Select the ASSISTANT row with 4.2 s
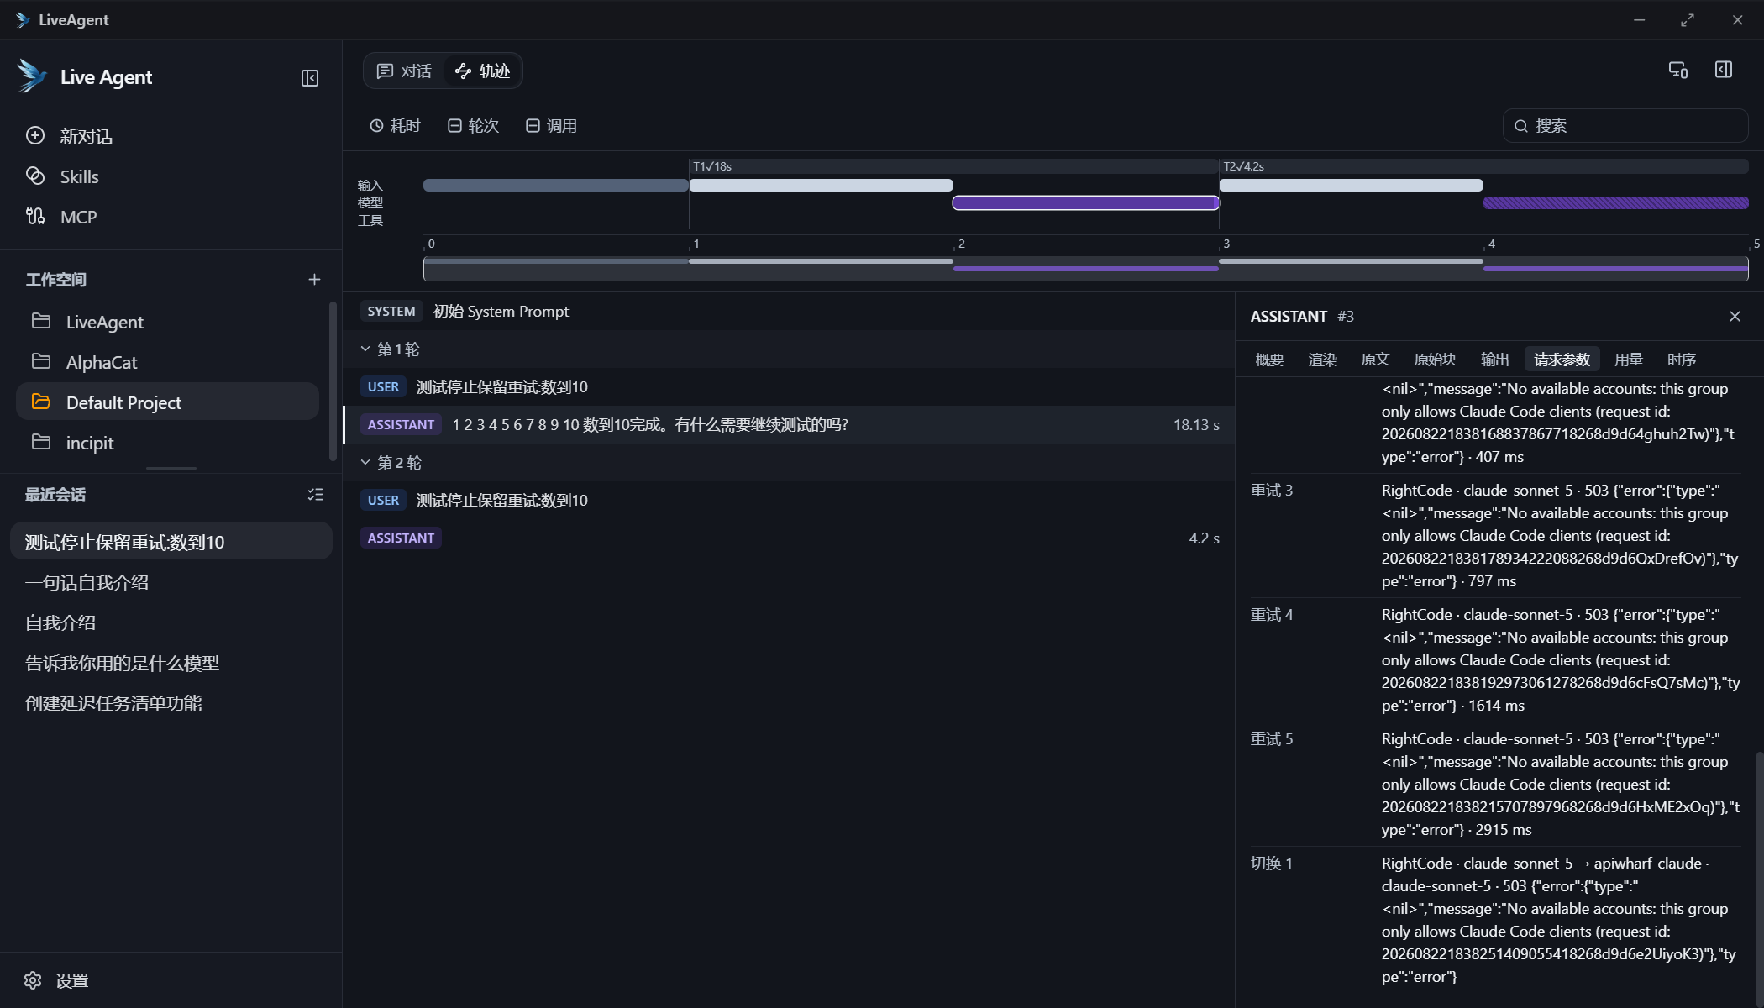Viewport: 1764px width, 1008px height. coord(790,538)
